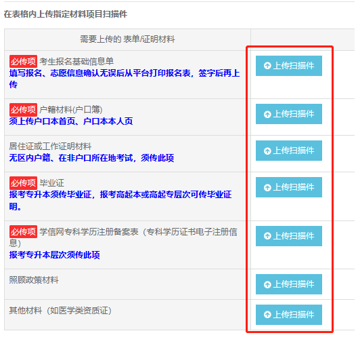Upload scan for 户籍材料(户口簿)
The image size is (358, 348).
(x=288, y=114)
